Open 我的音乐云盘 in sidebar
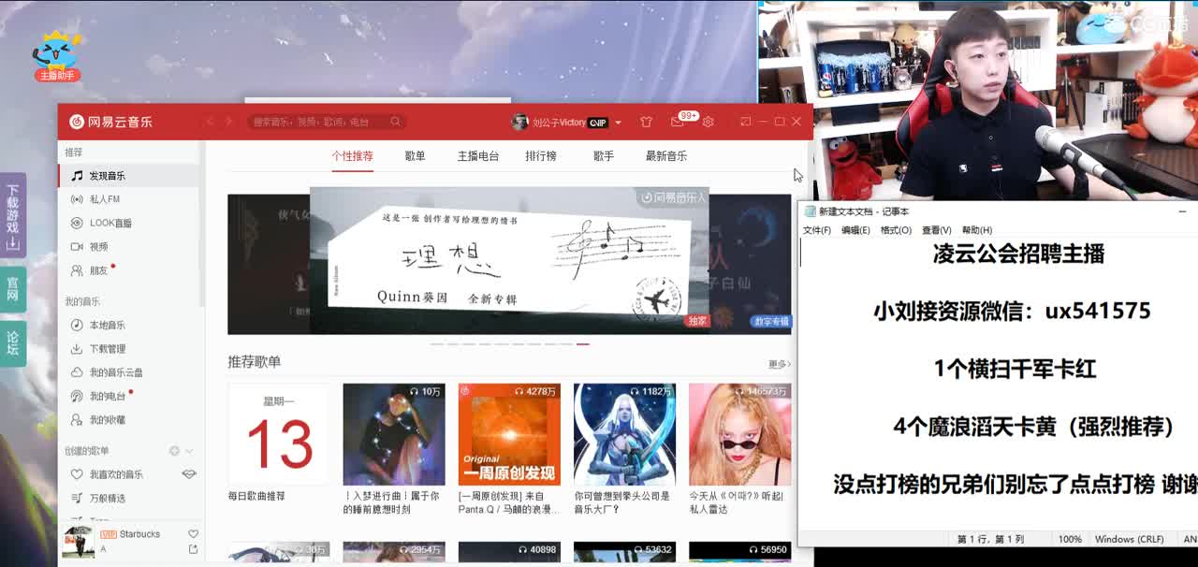 pos(129,372)
